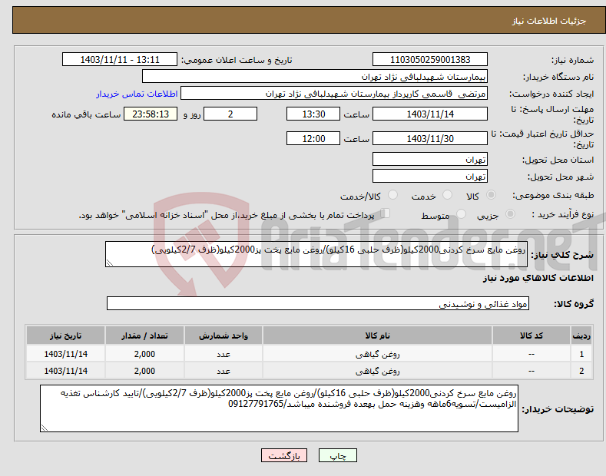Click unit عدد in row 1

tap(224, 354)
